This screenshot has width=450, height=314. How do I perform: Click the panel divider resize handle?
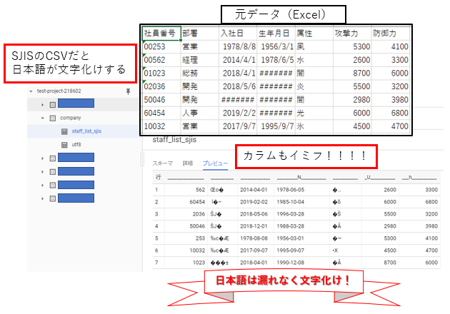coord(142,159)
